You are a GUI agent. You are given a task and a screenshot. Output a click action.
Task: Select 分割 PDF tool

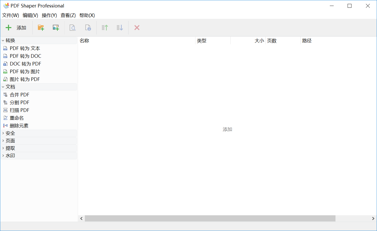pyautogui.click(x=20, y=103)
